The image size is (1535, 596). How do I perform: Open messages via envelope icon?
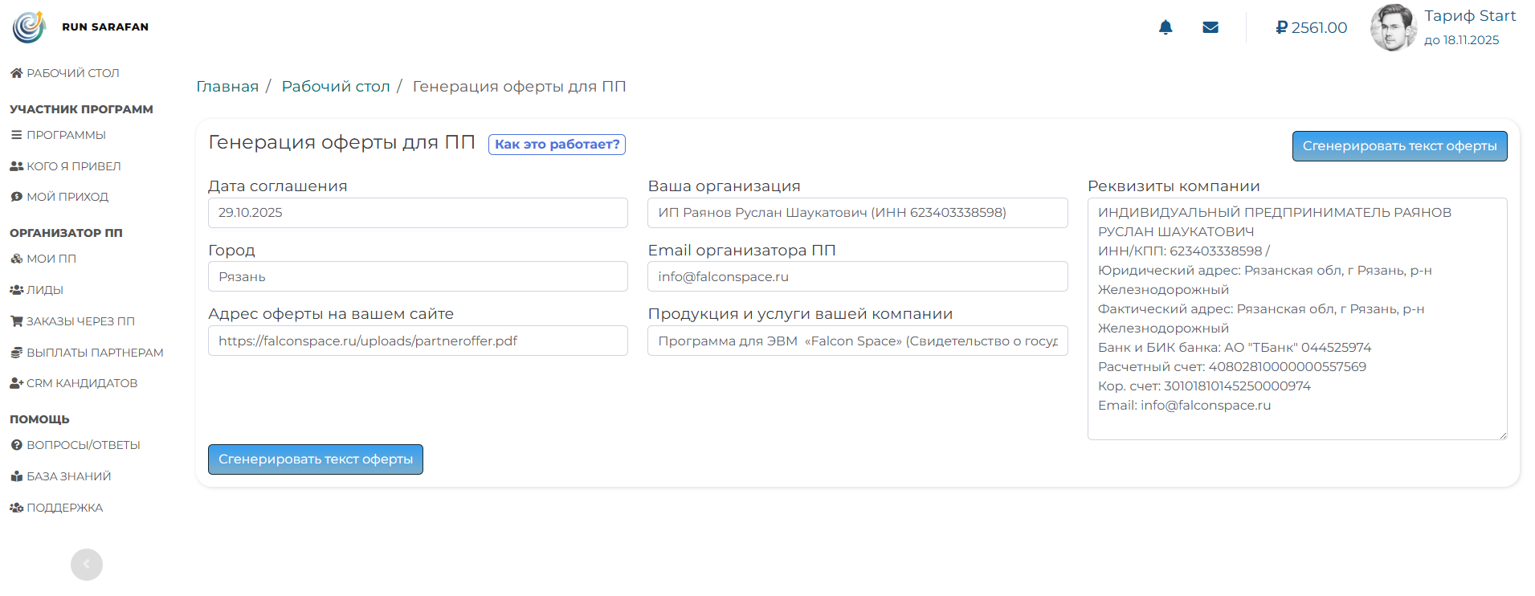pyautogui.click(x=1210, y=27)
